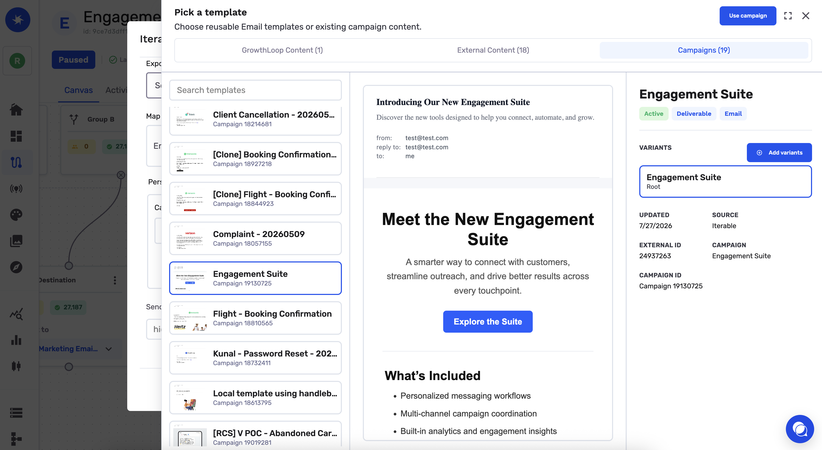Click the Group B split icon
Screen dimensions: 822x450
(74, 119)
